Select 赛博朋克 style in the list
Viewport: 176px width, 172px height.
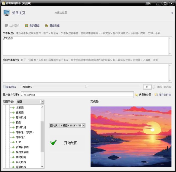[21, 157]
